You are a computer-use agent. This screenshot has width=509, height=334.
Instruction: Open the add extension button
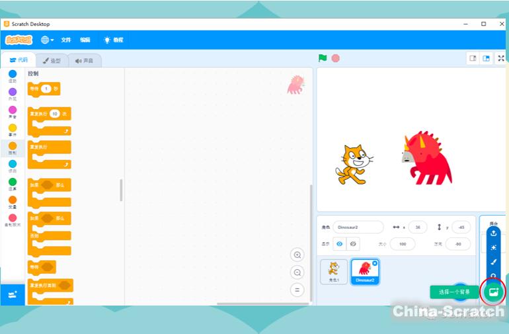(13, 296)
